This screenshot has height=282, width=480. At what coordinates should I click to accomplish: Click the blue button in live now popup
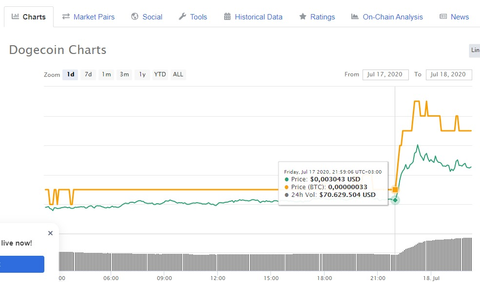(22, 264)
